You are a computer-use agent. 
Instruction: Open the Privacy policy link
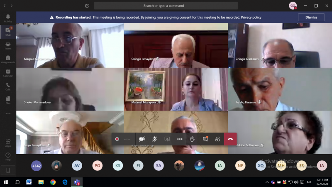(x=251, y=17)
